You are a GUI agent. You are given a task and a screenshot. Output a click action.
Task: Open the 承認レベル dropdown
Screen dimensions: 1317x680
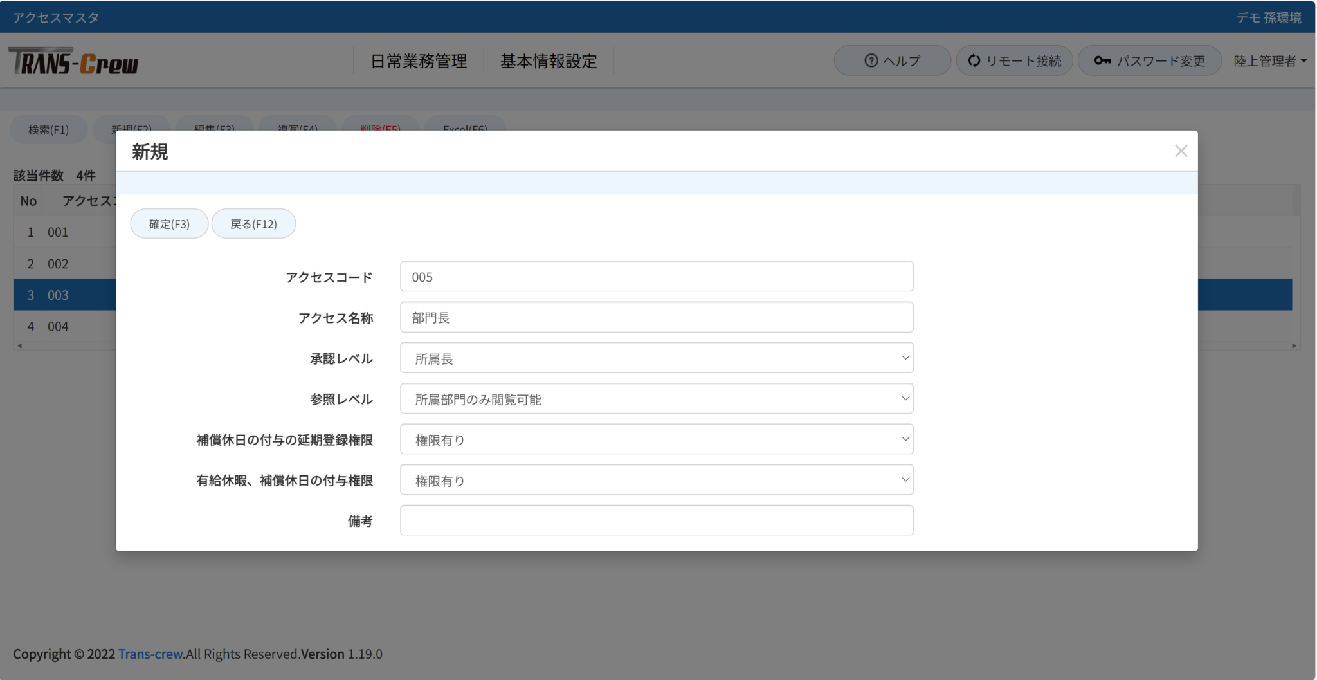[656, 358]
